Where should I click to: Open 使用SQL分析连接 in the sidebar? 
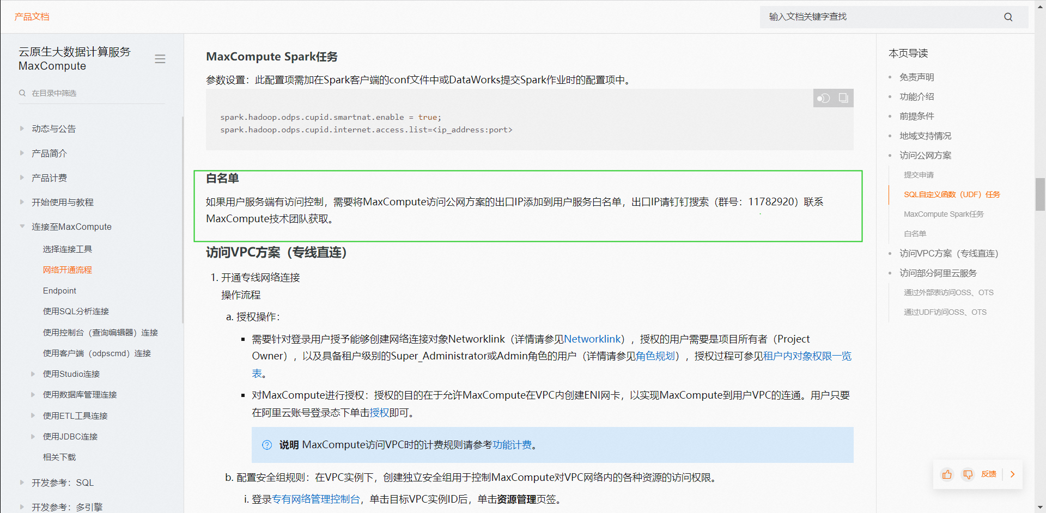point(76,312)
